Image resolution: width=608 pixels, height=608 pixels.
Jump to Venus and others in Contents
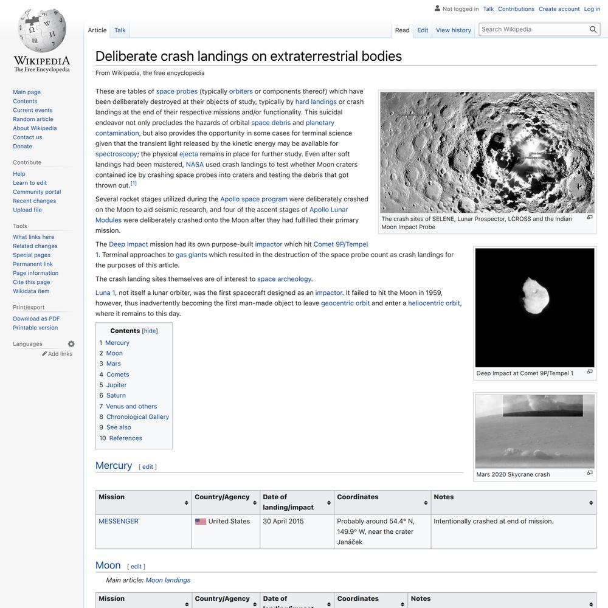(131, 406)
